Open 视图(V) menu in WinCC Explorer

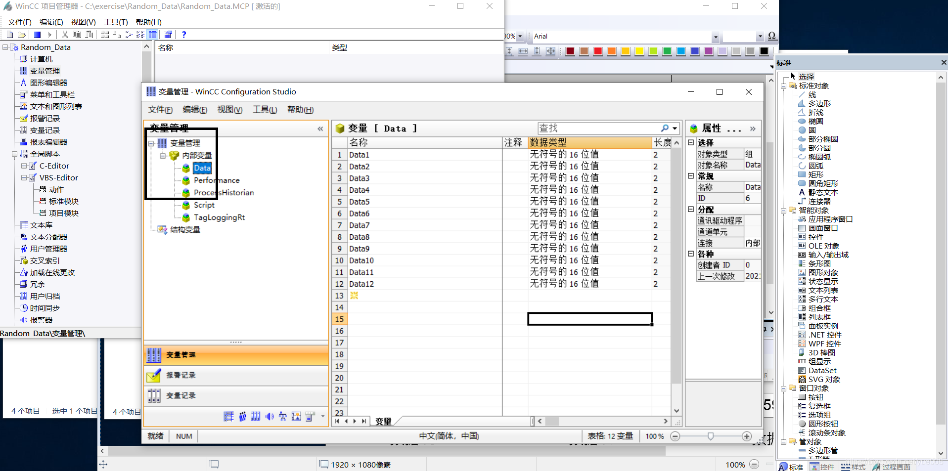point(83,22)
